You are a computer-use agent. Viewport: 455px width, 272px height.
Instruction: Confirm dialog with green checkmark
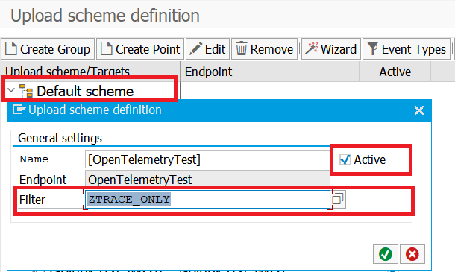coord(386,254)
